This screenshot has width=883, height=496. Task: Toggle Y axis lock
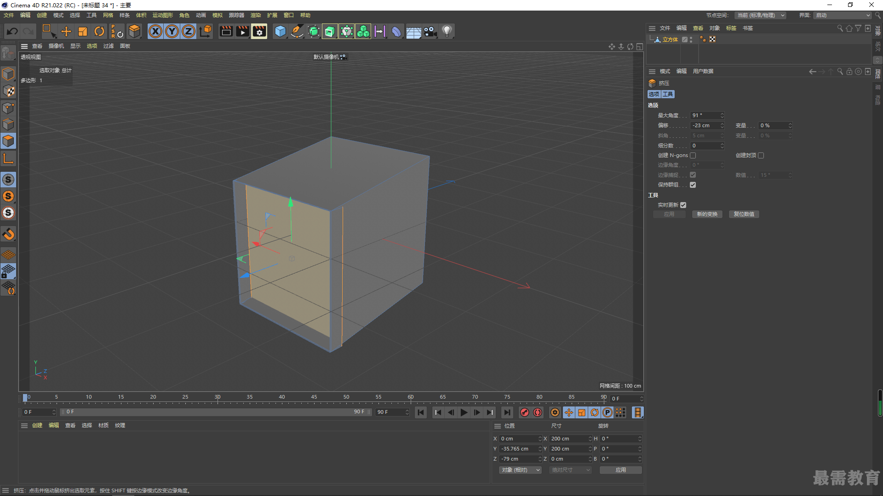[172, 31]
